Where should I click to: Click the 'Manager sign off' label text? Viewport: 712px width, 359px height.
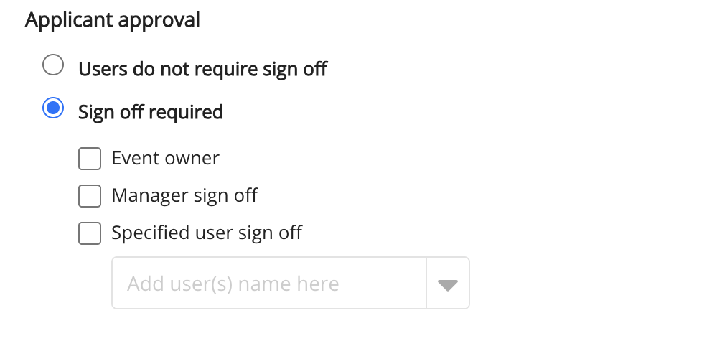[184, 196]
